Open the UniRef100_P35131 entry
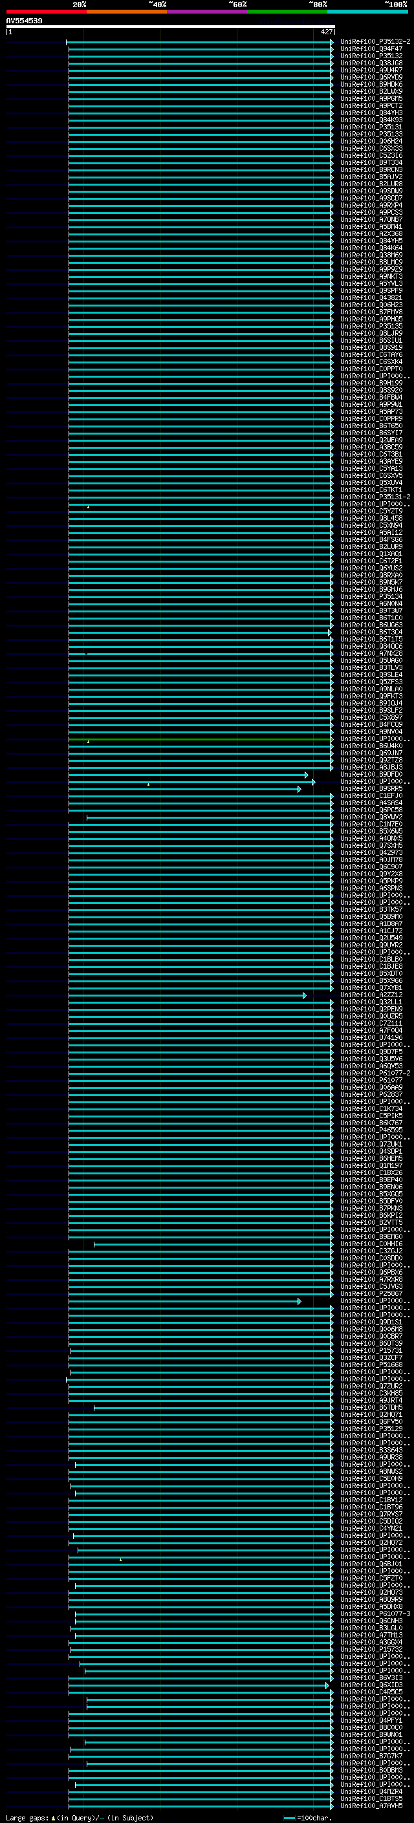 click(x=371, y=127)
